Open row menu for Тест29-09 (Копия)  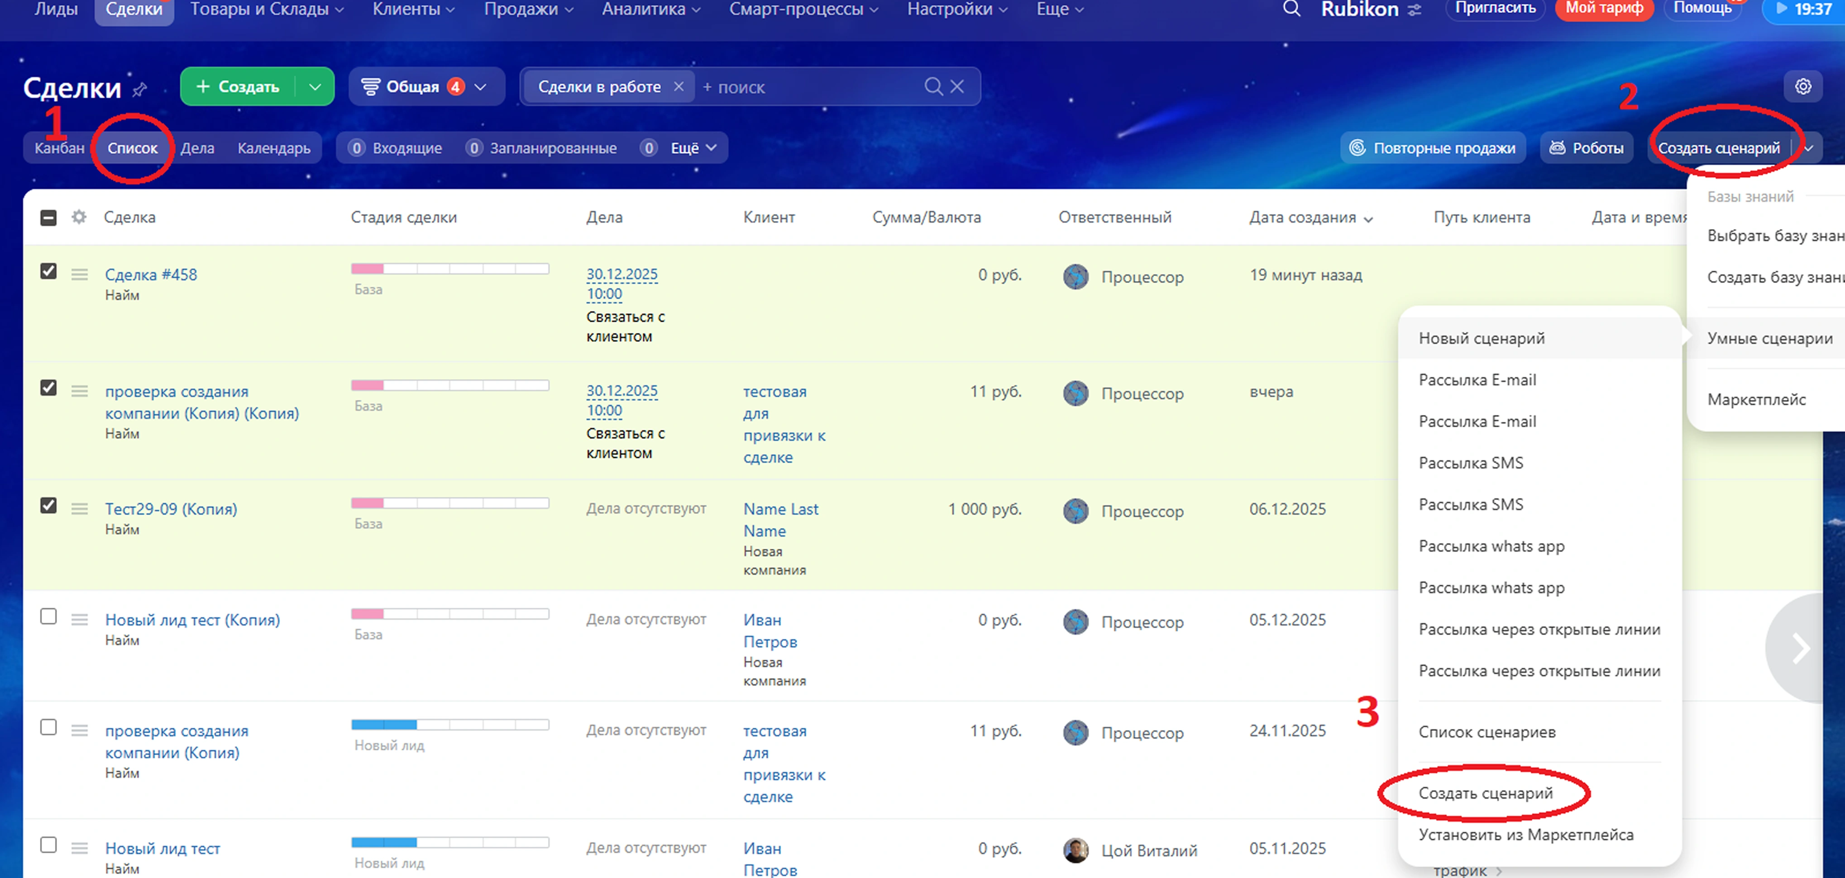(80, 509)
